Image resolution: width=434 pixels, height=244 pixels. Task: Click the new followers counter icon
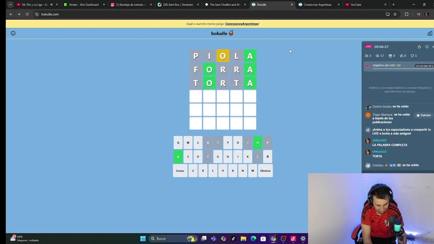click(401, 56)
